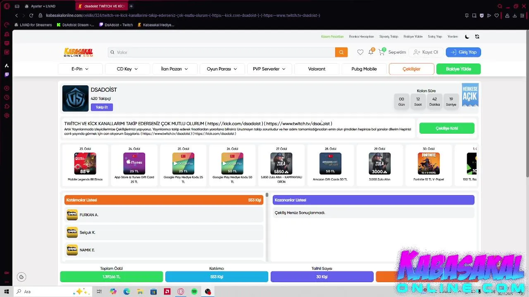Click the green Bakiye Yükle button
This screenshot has width=529, height=297.
(x=458, y=69)
